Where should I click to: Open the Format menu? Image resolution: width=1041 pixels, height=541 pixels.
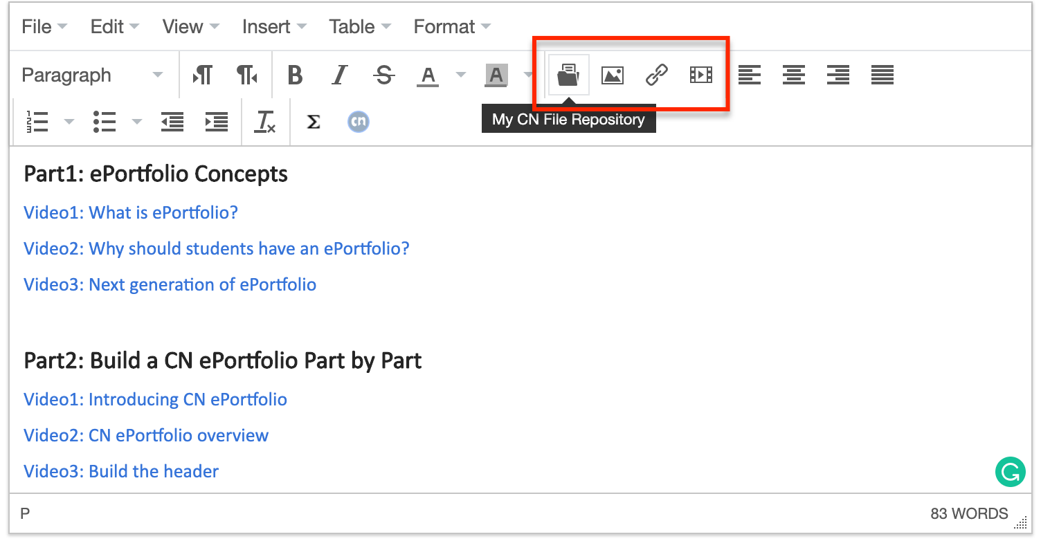(x=452, y=27)
